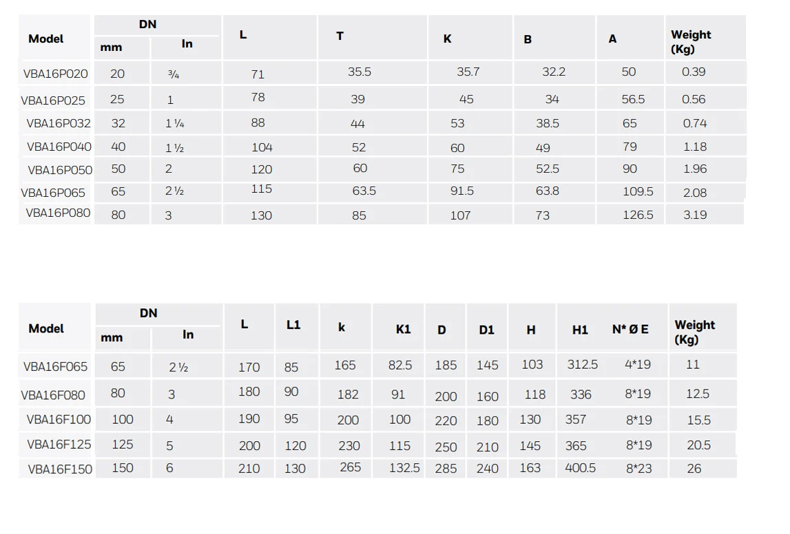Click the K1 value 132.5
Screen dimensions: 790x534
[404, 468]
